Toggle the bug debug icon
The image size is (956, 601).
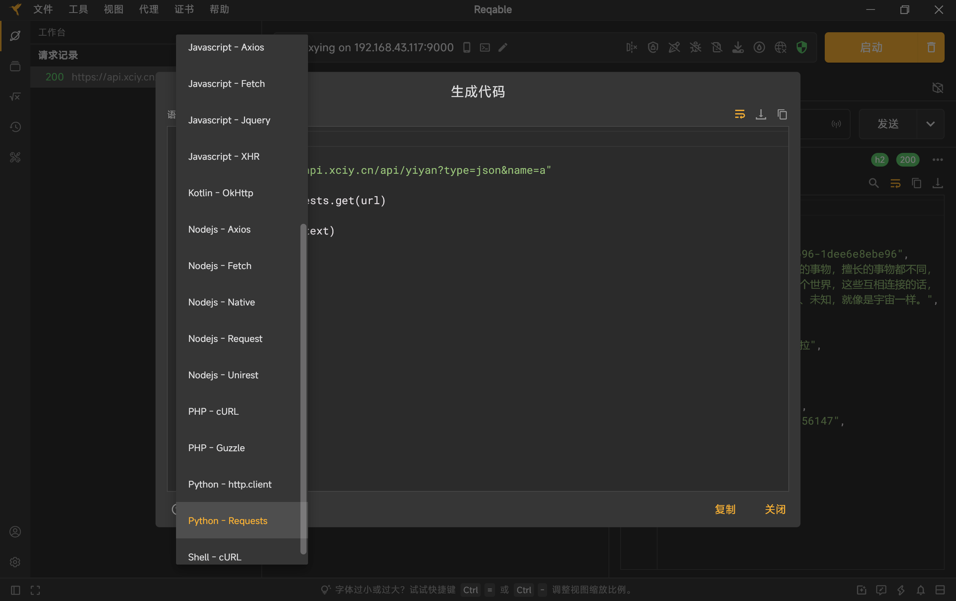tap(695, 48)
